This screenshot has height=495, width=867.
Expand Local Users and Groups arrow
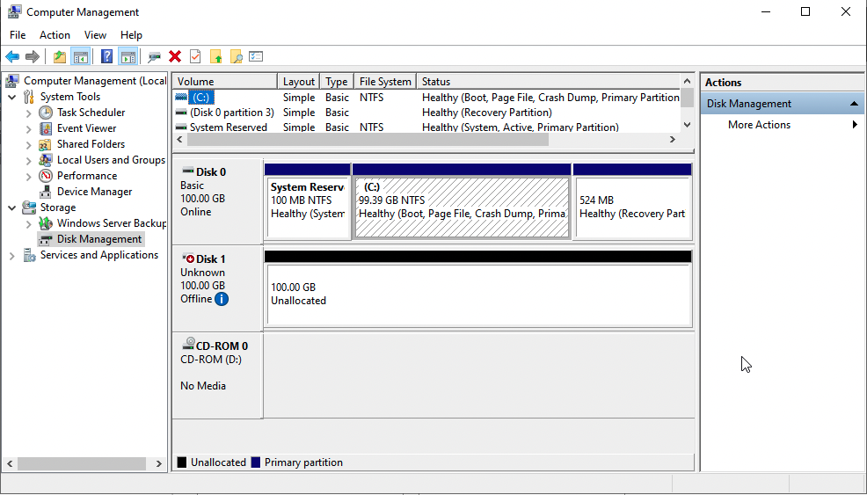(x=29, y=160)
